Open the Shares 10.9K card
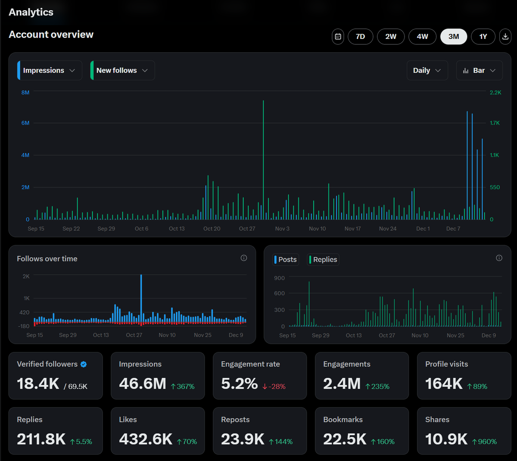 (x=464, y=431)
